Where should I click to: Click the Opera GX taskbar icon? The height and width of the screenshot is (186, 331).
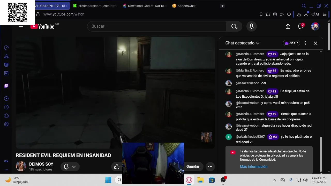click(189, 180)
